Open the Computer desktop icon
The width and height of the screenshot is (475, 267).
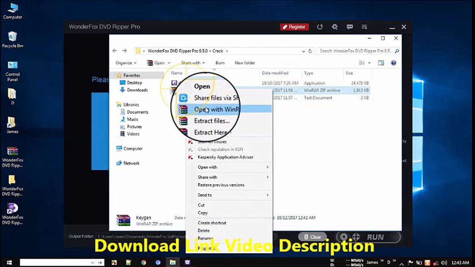tap(13, 11)
